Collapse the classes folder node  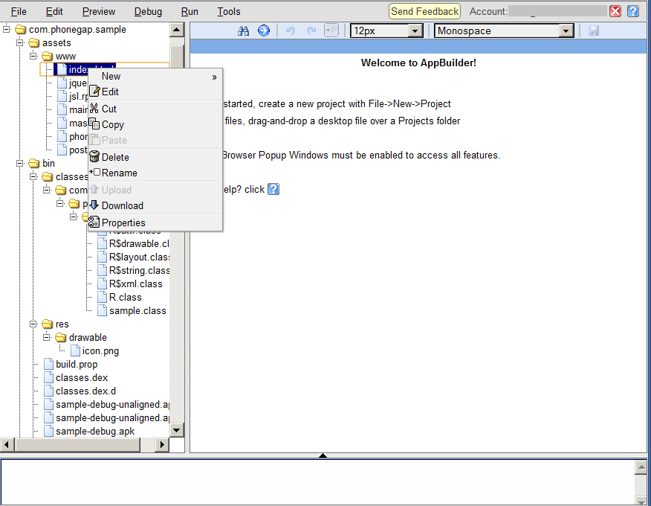[33, 176]
